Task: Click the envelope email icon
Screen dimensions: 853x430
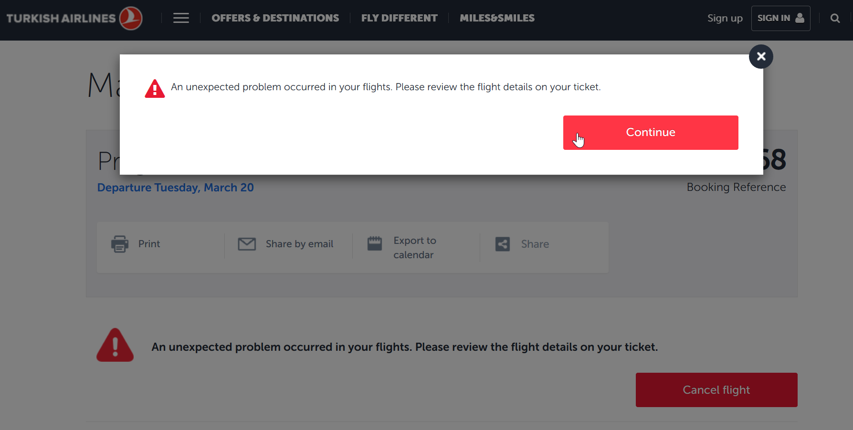Action: pos(247,244)
